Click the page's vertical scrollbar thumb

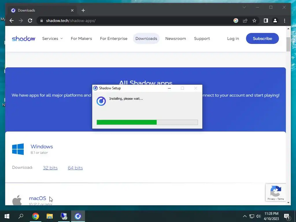[288, 44]
